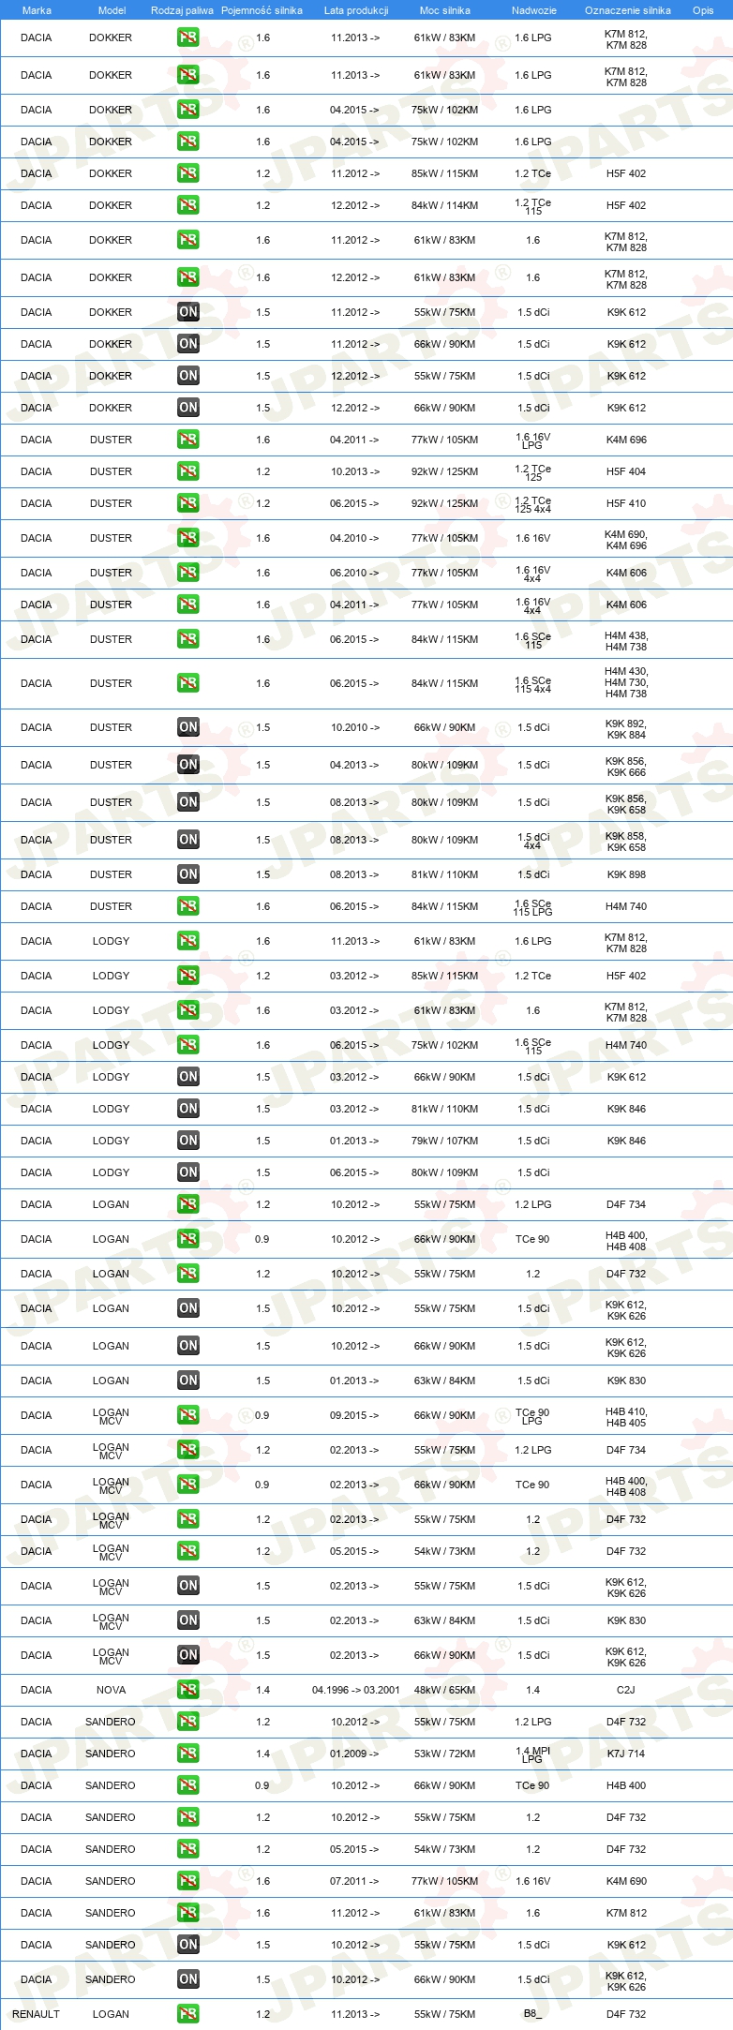
Task: Click ON diesel icon in DUSTER K9K 858 row
Action: (188, 840)
